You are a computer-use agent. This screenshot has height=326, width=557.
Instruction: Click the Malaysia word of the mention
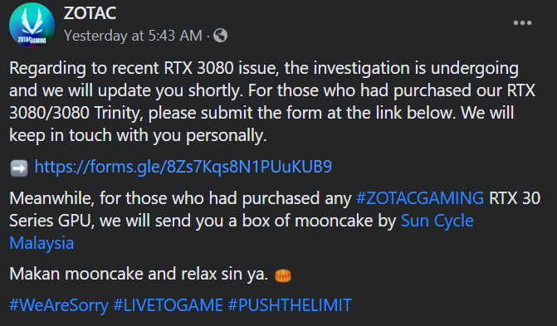pos(42,243)
